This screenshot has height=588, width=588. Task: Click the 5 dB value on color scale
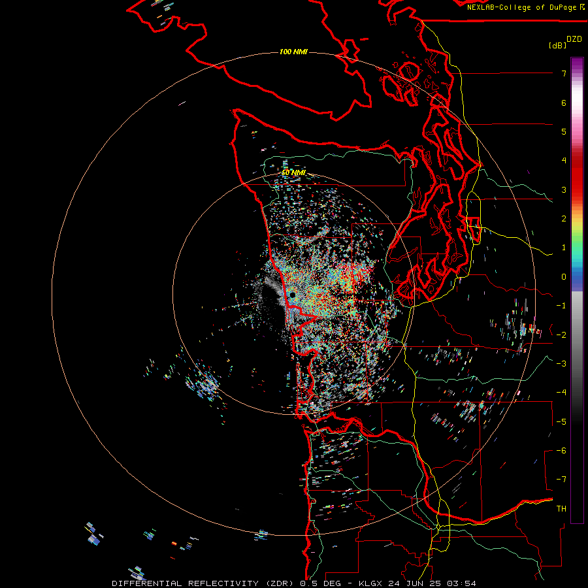click(x=564, y=131)
